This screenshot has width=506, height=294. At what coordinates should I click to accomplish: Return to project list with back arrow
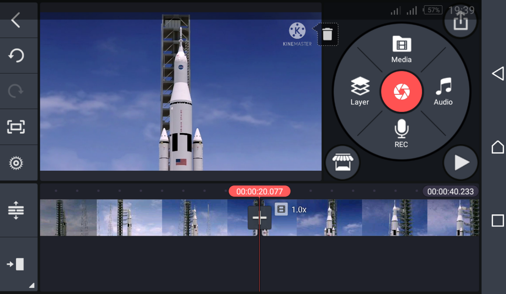pyautogui.click(x=15, y=20)
